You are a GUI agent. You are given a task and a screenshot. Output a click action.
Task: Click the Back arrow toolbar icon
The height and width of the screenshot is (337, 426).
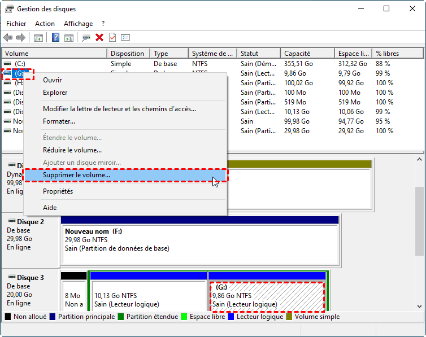8,37
